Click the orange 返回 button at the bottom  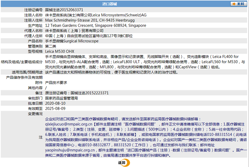point(124,163)
